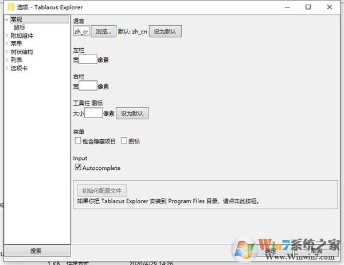344x265 pixels.
Task: Uncheck the Autocomplete checkbox
Action: [78, 167]
